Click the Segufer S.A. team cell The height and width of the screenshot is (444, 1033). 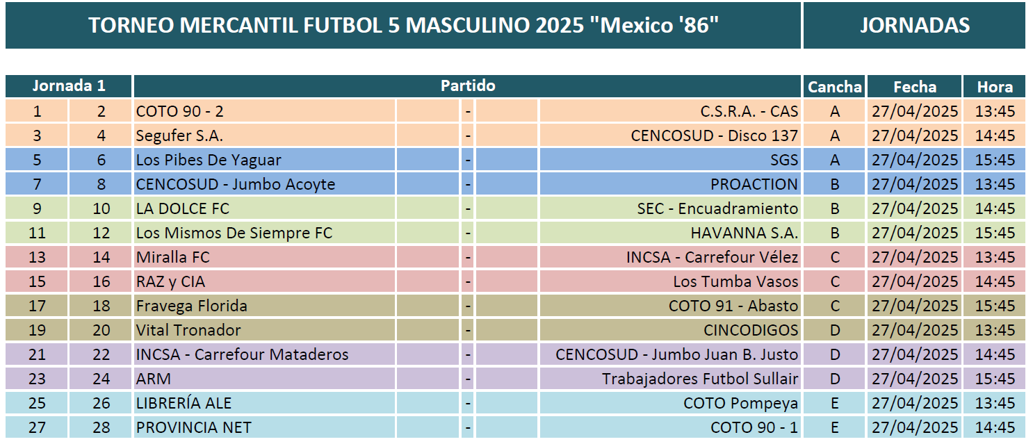[x=264, y=135]
